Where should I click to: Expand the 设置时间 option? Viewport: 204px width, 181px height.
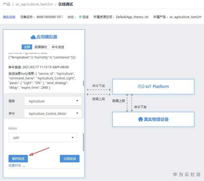[x=17, y=165]
